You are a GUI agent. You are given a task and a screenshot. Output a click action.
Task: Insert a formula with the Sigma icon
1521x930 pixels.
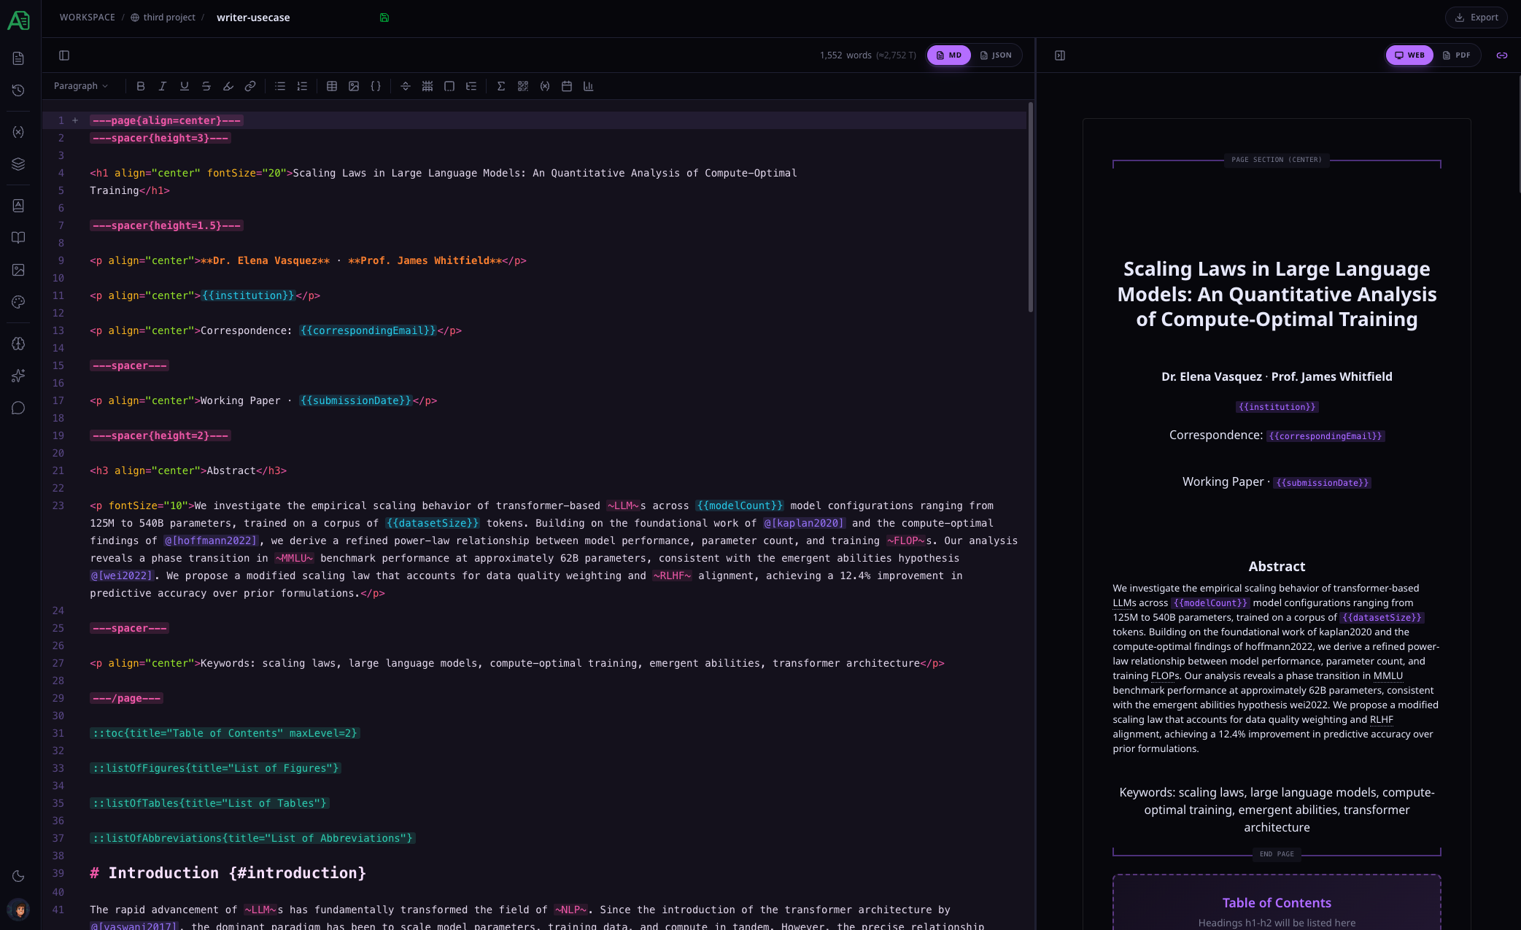501,86
